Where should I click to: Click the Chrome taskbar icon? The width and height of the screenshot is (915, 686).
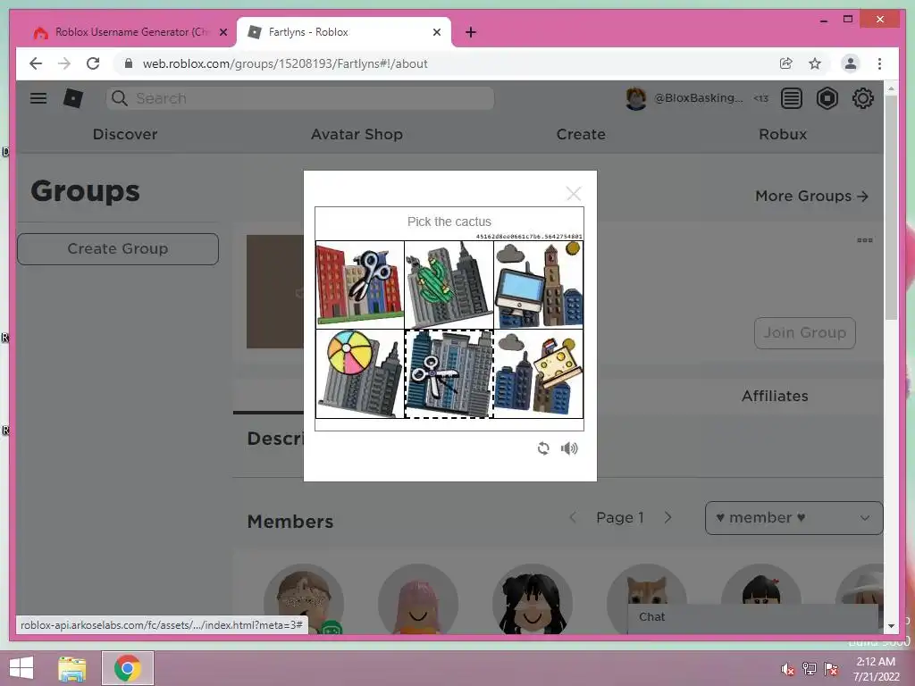(128, 668)
